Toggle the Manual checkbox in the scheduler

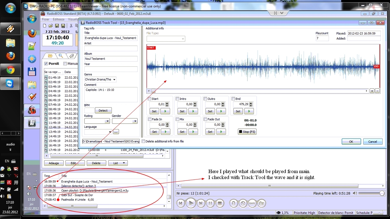point(65,64)
